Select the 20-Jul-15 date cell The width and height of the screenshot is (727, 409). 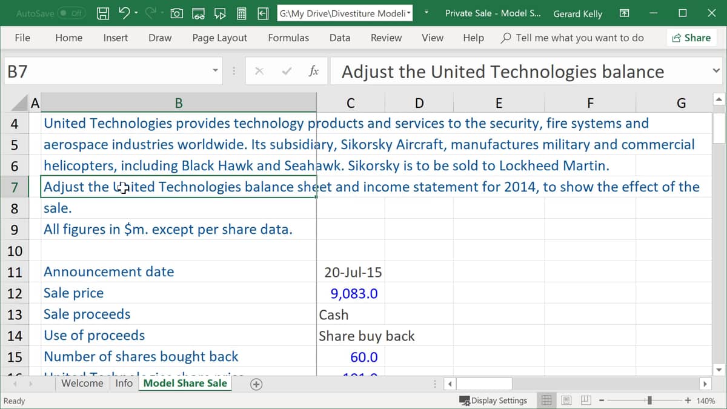[x=351, y=272]
